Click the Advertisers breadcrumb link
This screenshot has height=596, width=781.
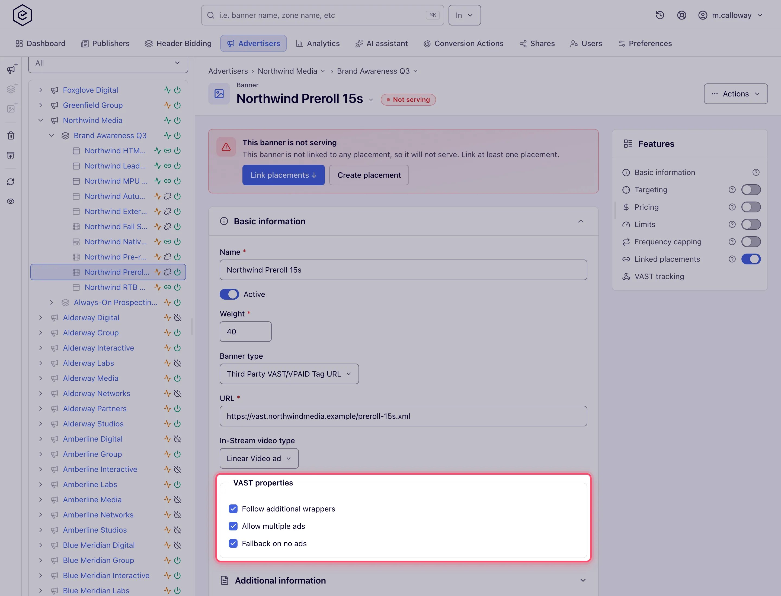pos(228,71)
